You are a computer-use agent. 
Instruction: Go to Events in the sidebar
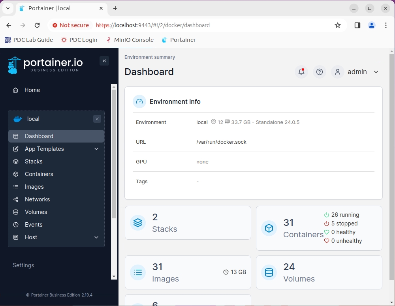click(34, 225)
